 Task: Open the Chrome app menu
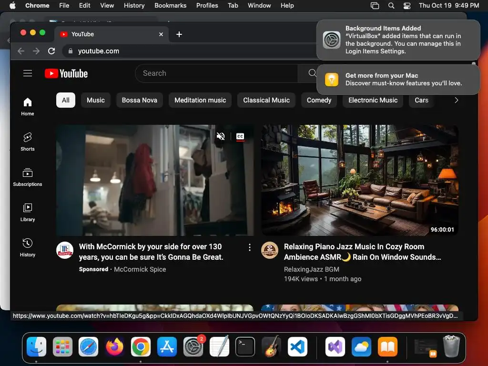point(37,5)
